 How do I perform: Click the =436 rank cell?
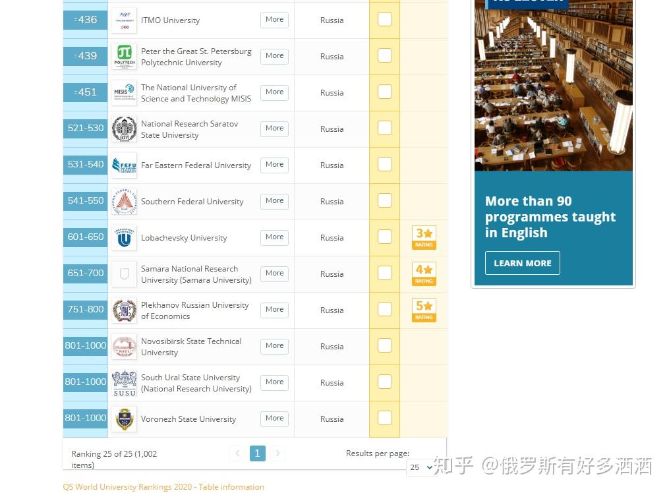(85, 20)
